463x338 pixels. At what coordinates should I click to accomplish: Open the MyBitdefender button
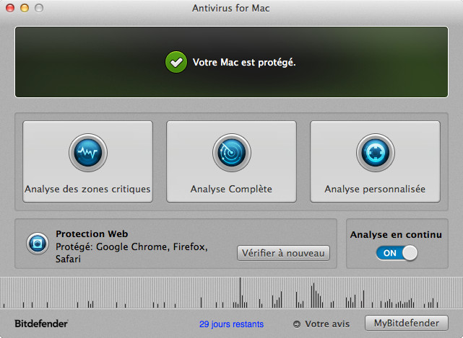click(x=407, y=324)
